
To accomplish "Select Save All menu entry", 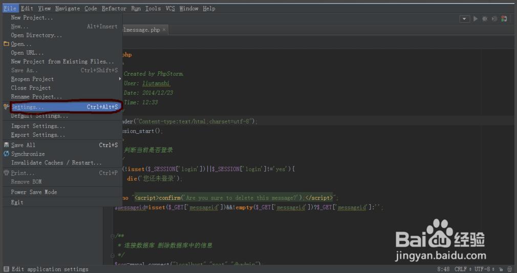I will [62, 145].
